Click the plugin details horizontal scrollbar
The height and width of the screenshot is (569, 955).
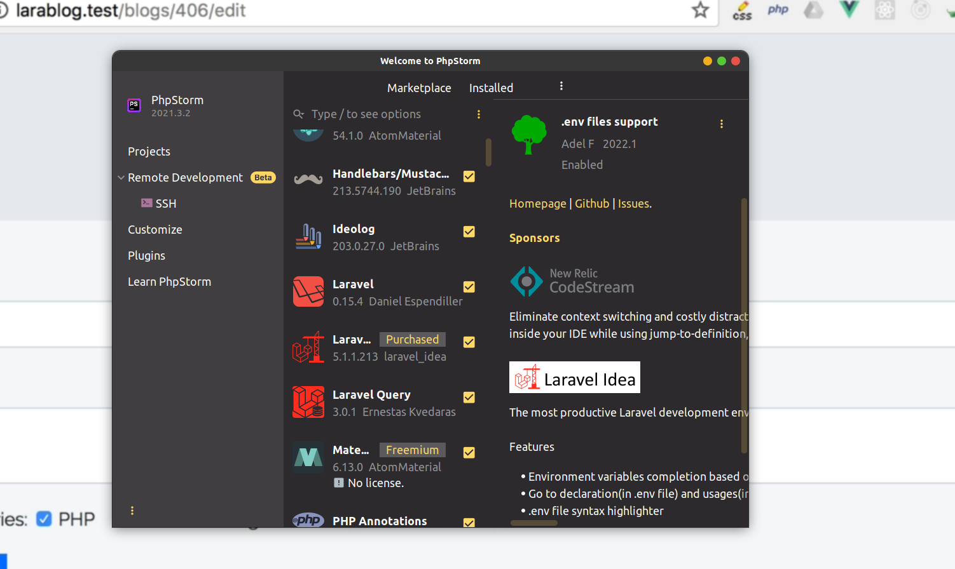coord(534,523)
